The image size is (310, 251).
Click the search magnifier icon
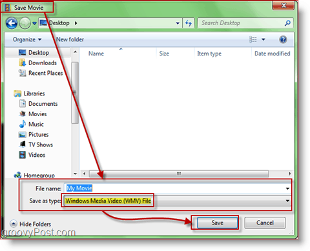[287, 23]
